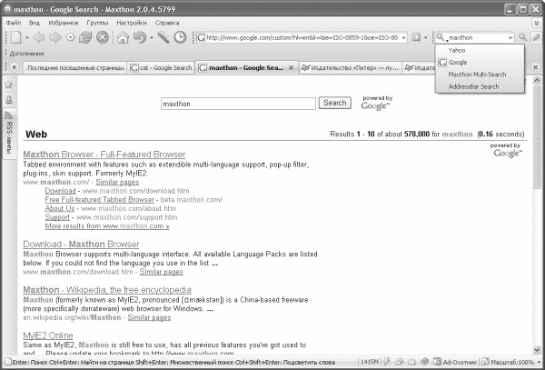545x370 pixels.
Task: Click the Search button on page
Action: click(x=334, y=103)
